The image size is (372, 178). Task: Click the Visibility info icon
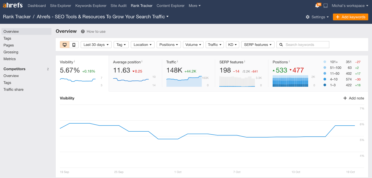(74, 61)
